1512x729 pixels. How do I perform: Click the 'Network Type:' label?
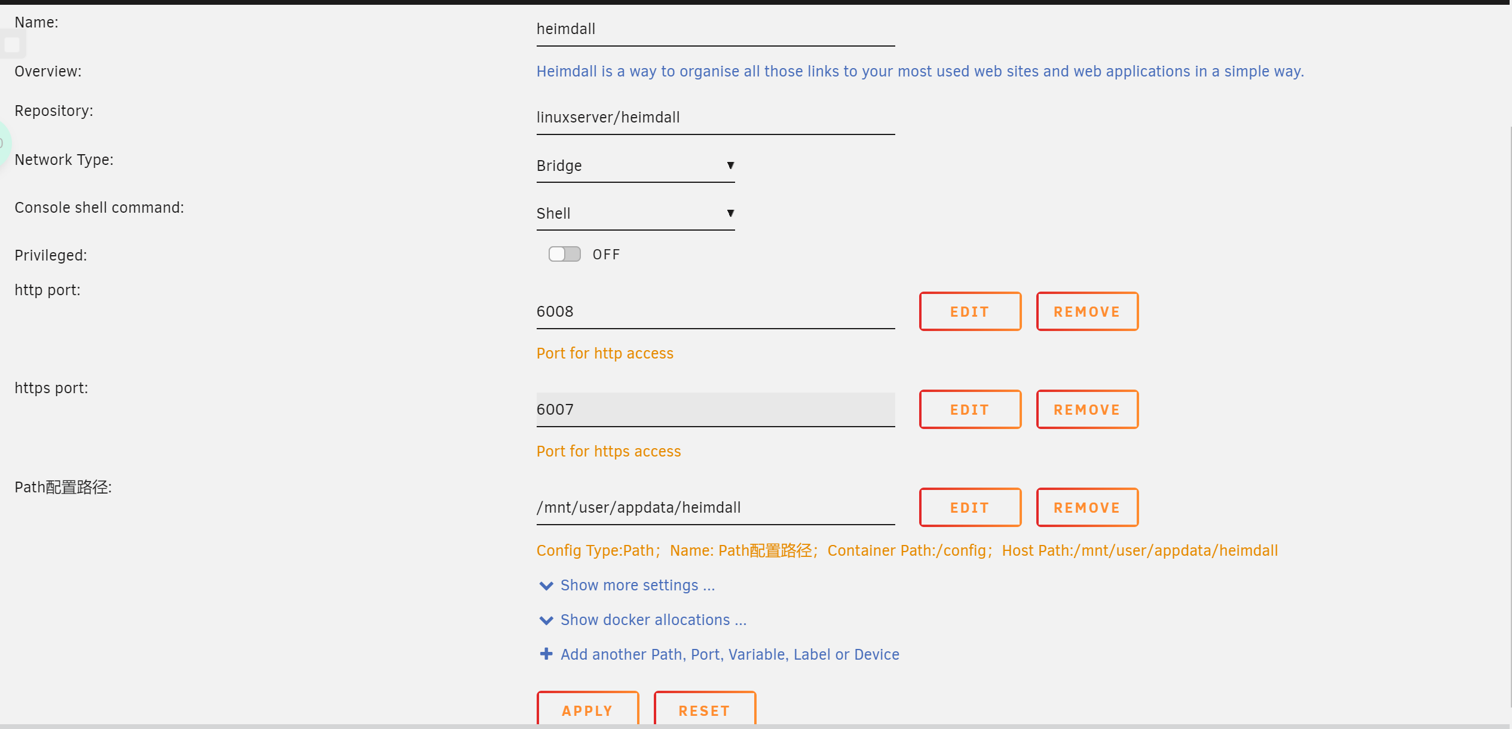[64, 160]
